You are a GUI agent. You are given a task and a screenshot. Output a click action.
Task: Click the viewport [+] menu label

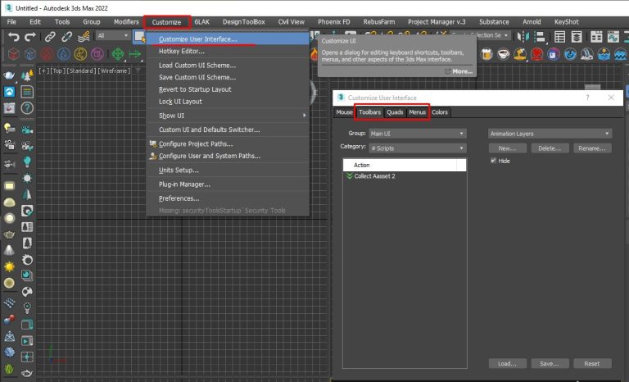tap(43, 70)
